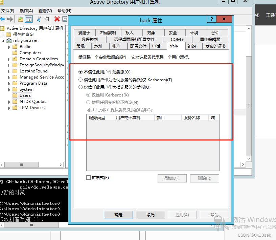
Task: Toggle the show/hide console tree icon
Action: click(x=29, y=19)
